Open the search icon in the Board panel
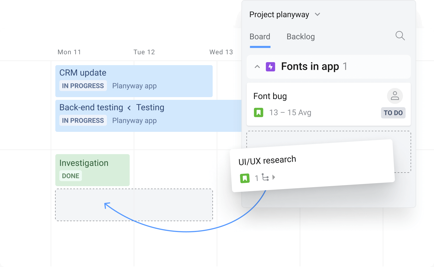Image resolution: width=434 pixels, height=267 pixels. click(400, 36)
